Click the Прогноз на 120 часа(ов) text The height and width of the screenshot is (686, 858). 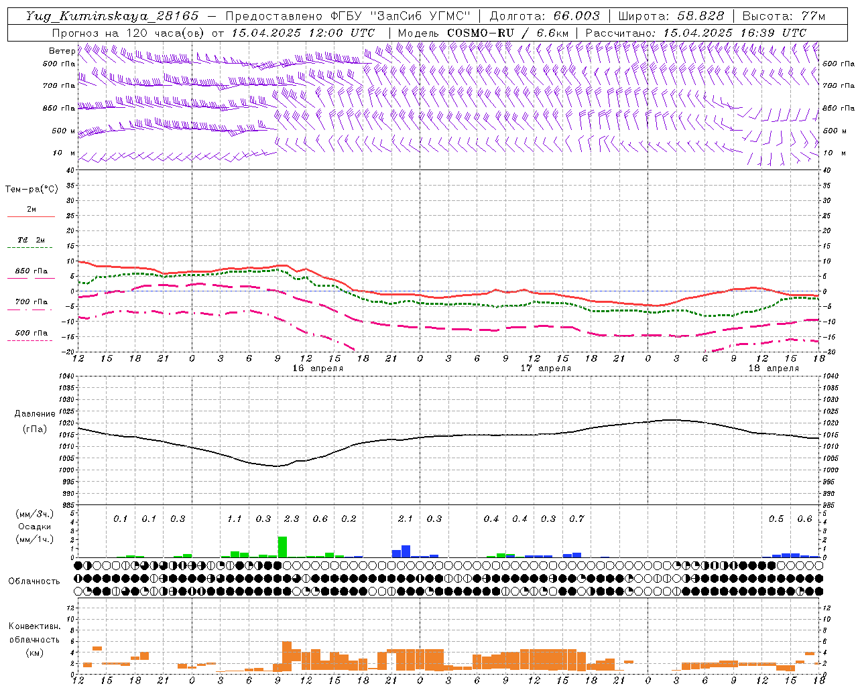pos(129,33)
